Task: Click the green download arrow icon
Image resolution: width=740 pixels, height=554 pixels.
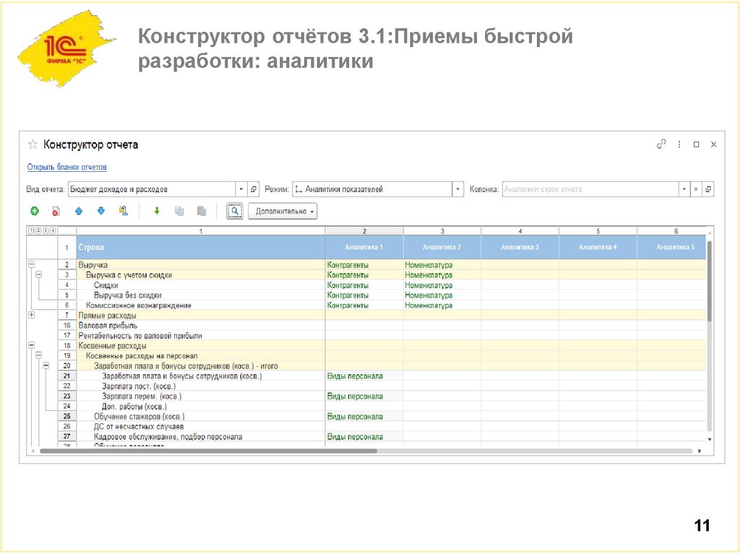Action: coord(157,210)
